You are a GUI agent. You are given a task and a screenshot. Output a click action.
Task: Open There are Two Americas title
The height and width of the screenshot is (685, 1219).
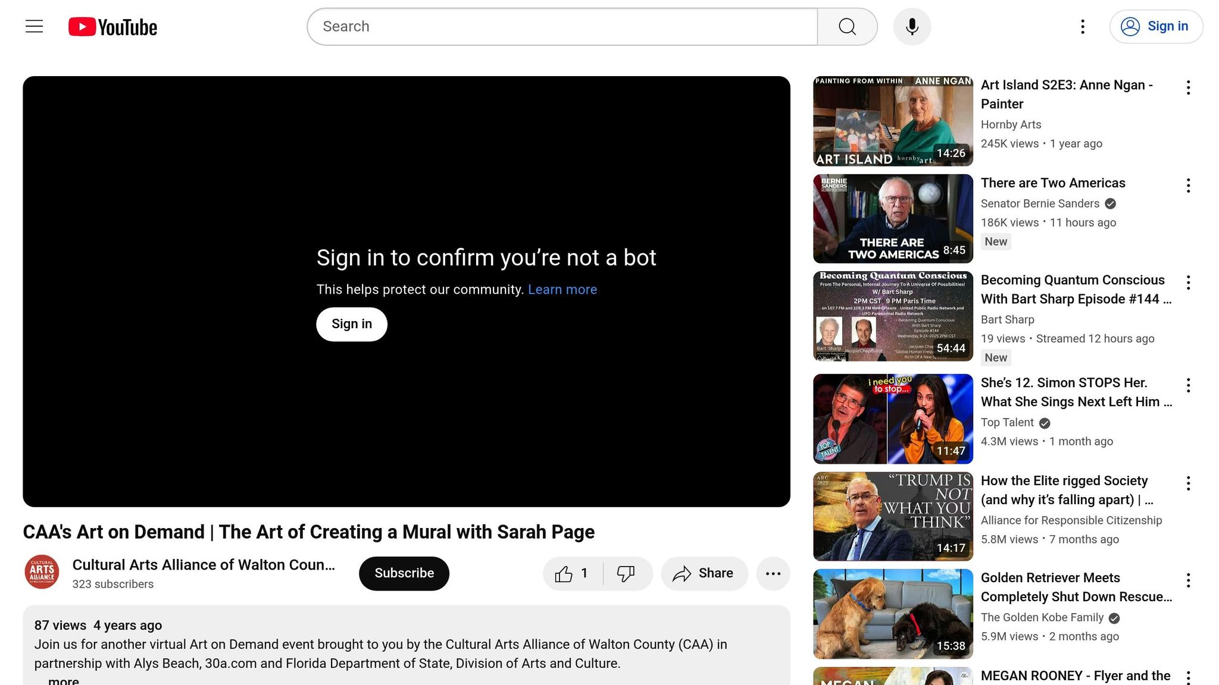click(1053, 183)
